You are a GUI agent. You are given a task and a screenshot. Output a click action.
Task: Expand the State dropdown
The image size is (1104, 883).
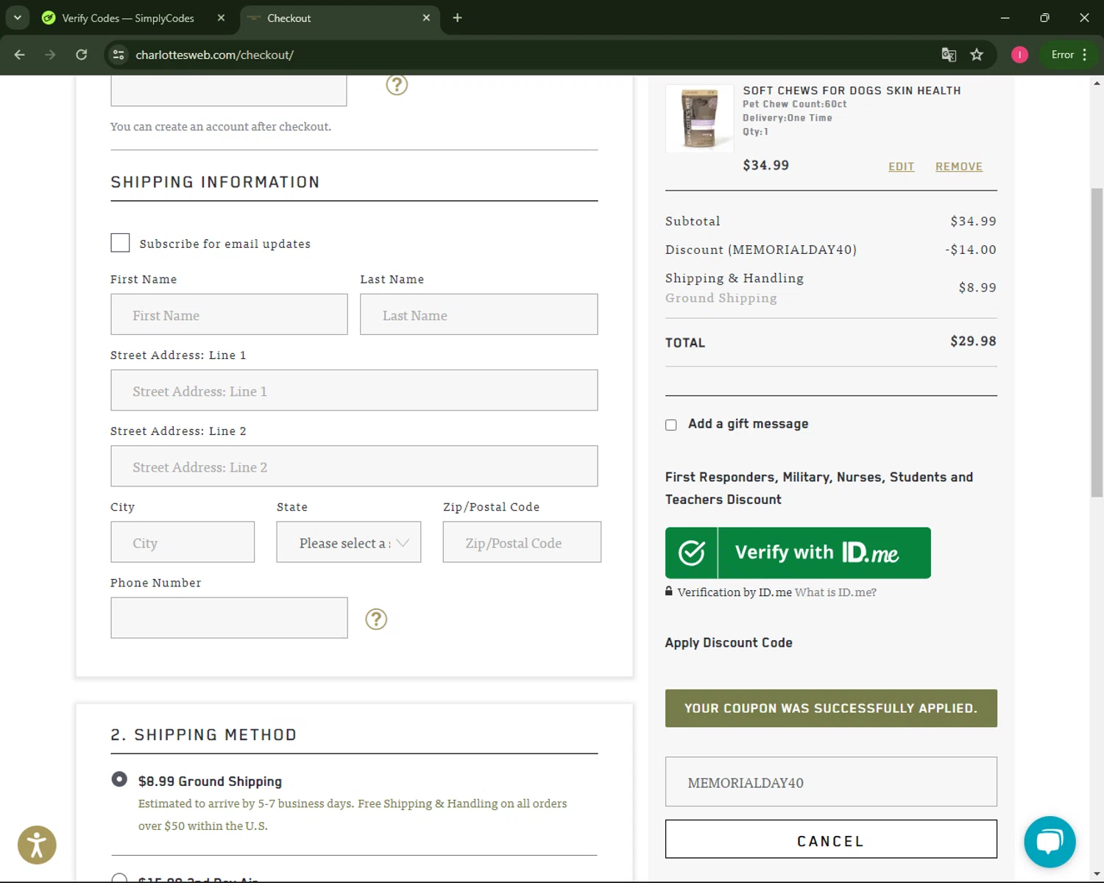(348, 542)
